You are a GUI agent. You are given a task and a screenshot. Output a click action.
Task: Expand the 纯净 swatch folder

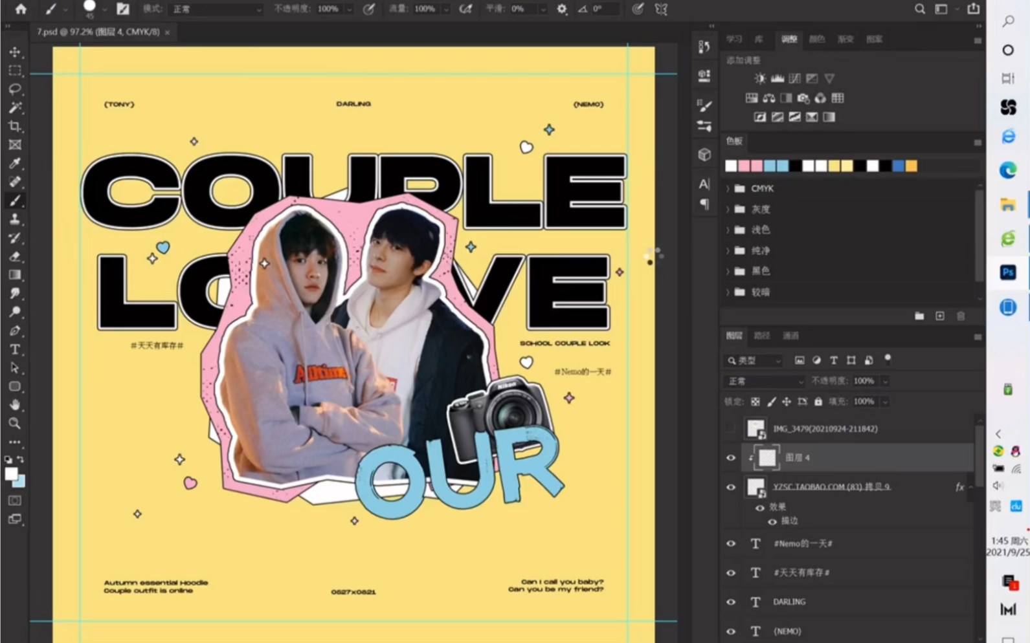coord(728,250)
